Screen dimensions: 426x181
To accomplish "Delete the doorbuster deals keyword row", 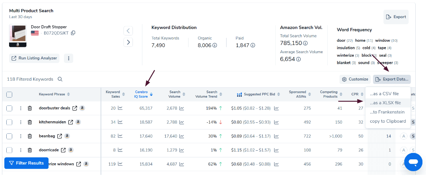I will pyautogui.click(x=30, y=108).
